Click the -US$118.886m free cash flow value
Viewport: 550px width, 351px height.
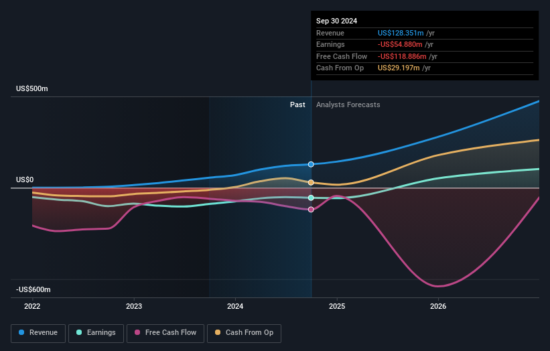(x=402, y=56)
